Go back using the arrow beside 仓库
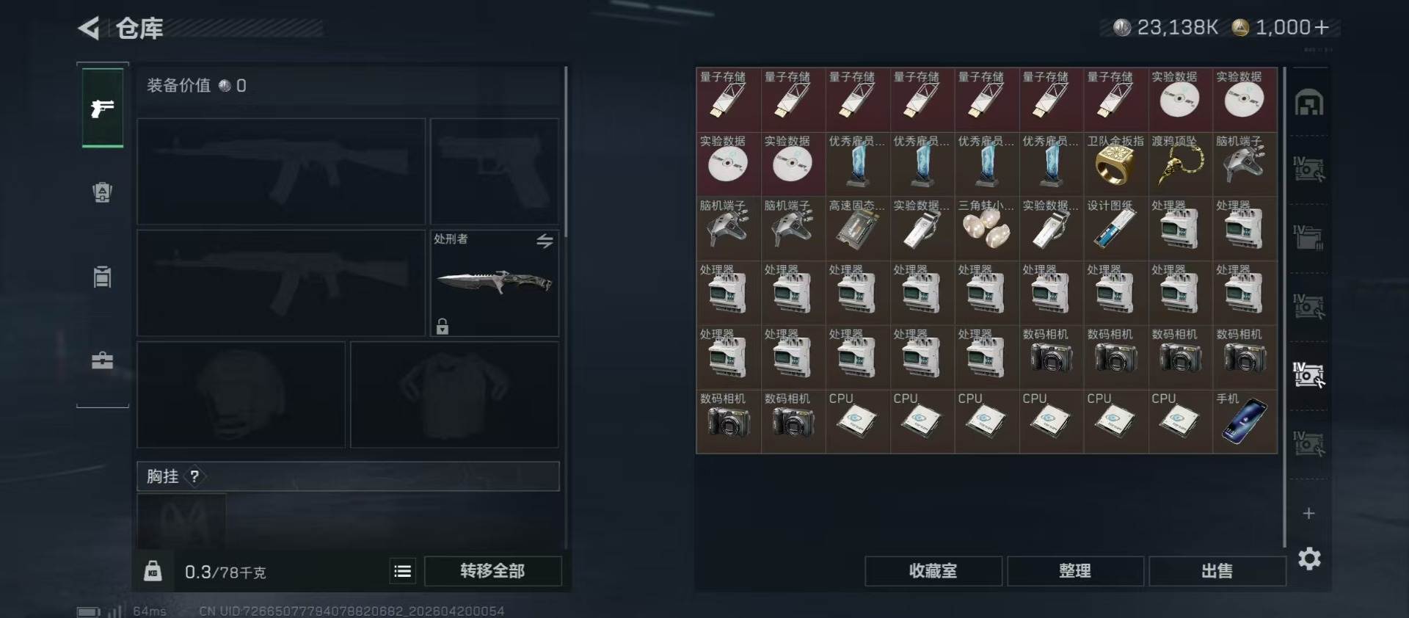Viewport: 1409px width, 618px height. [89, 29]
